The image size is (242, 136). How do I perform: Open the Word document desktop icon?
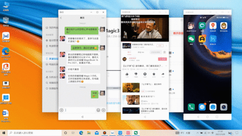6,116
